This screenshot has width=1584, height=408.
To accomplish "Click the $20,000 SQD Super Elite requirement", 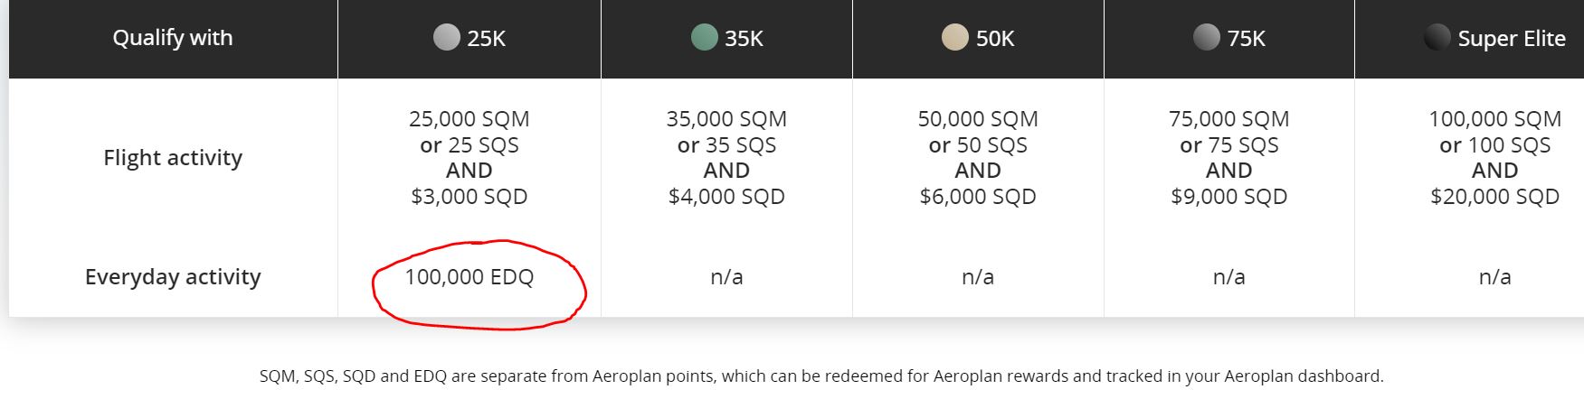I will click(1495, 197).
